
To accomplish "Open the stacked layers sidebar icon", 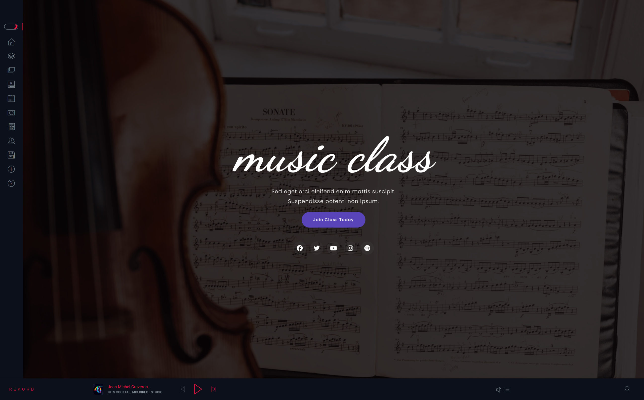I will coord(11,56).
